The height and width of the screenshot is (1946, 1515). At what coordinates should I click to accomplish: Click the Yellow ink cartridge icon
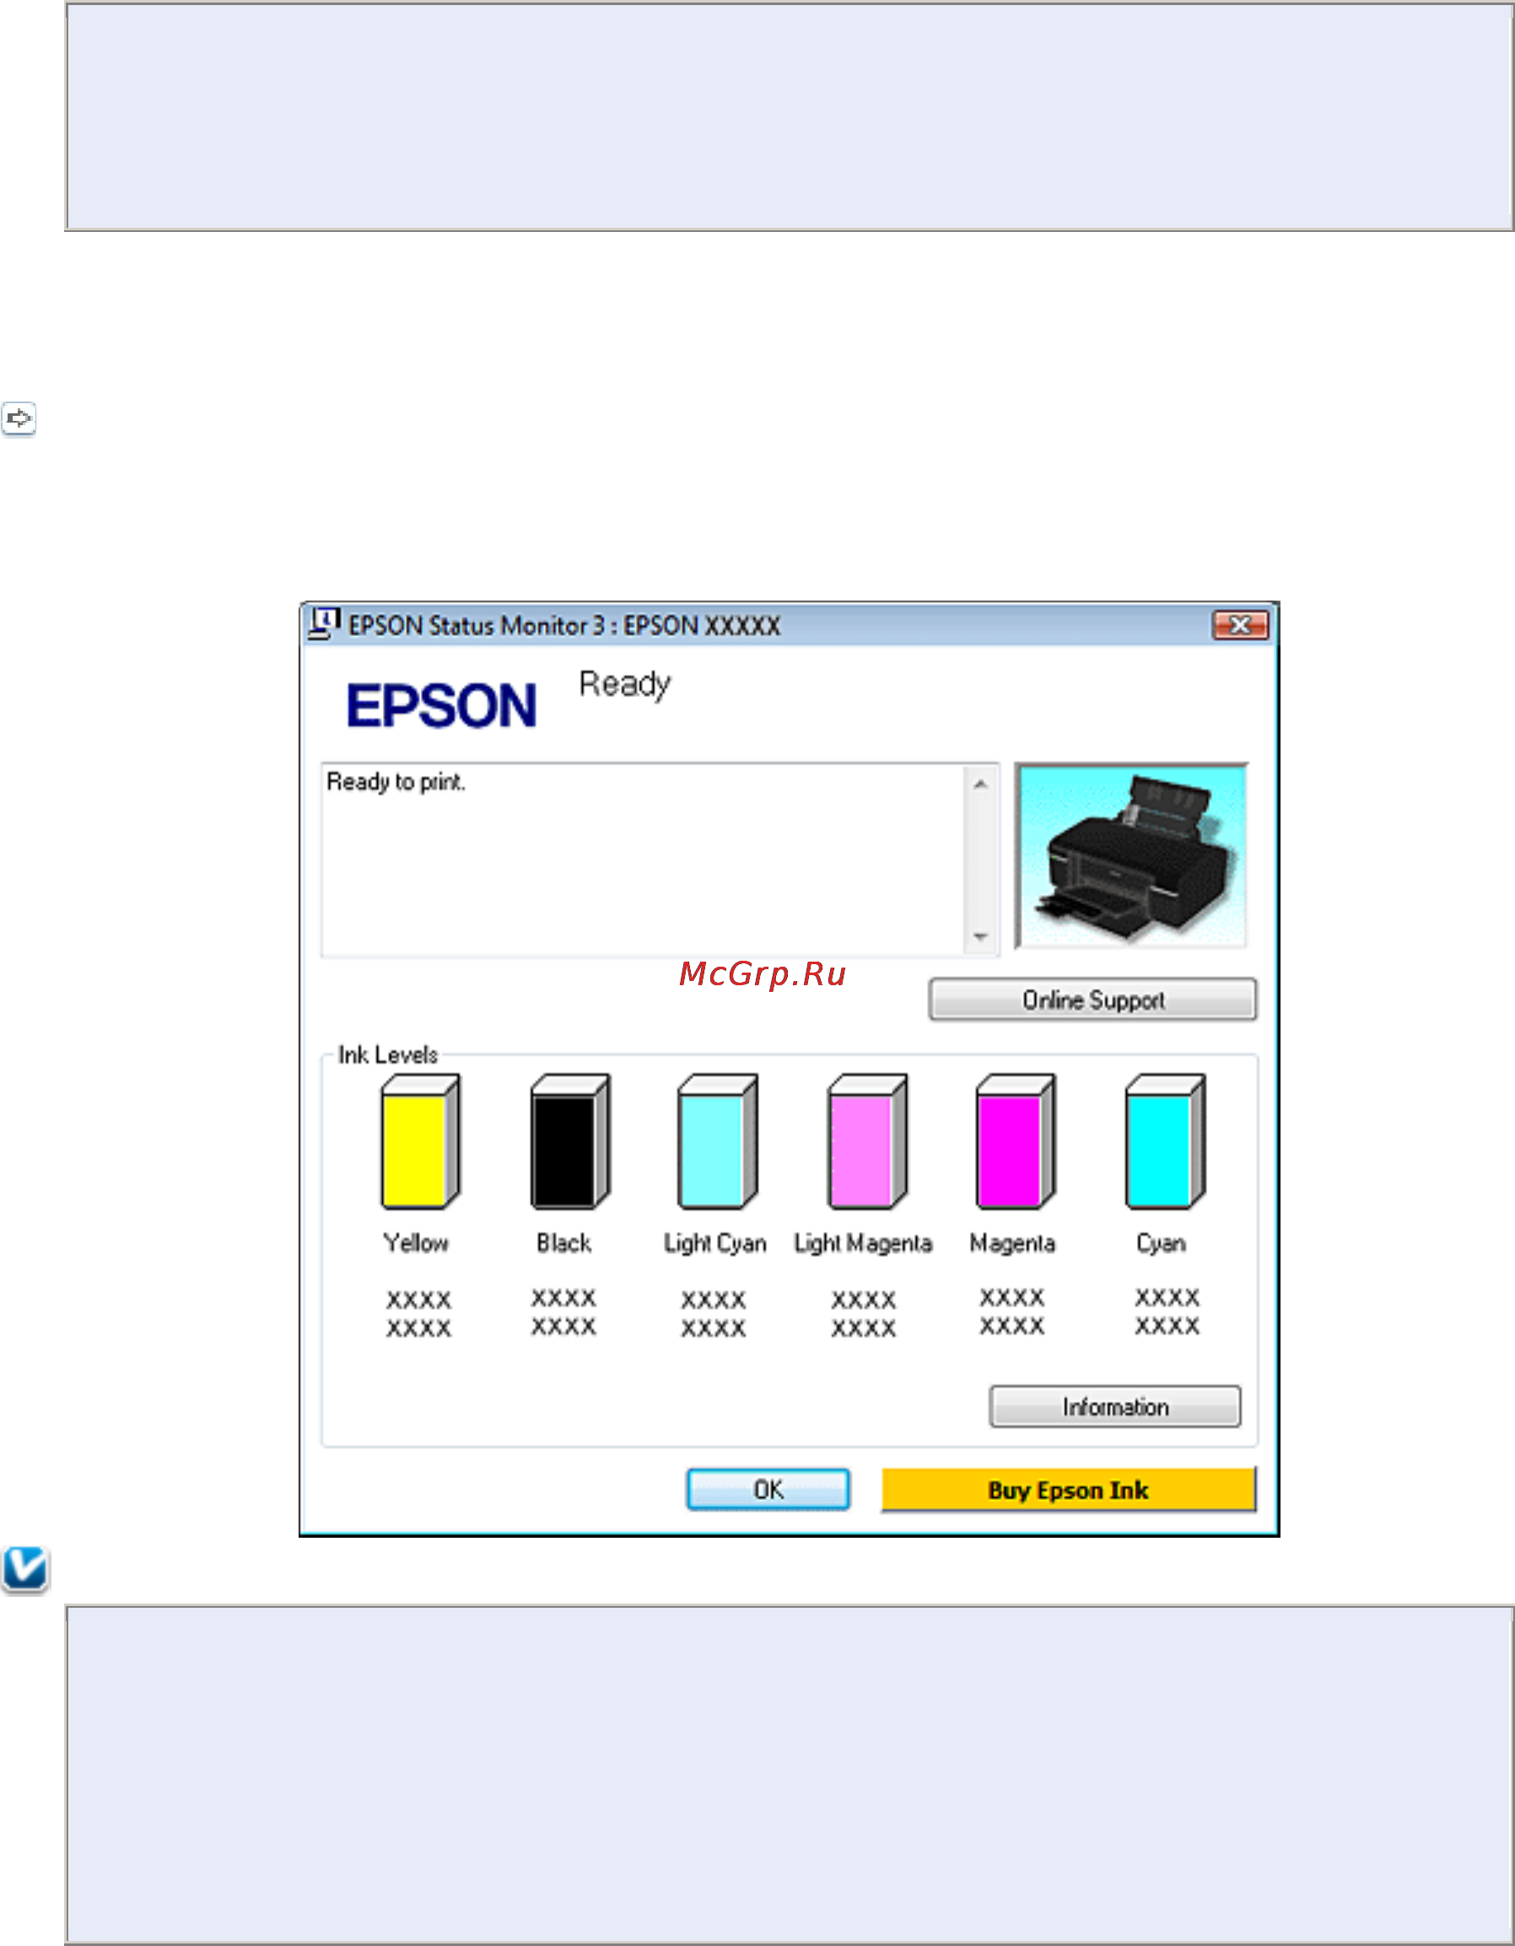pos(420,1141)
